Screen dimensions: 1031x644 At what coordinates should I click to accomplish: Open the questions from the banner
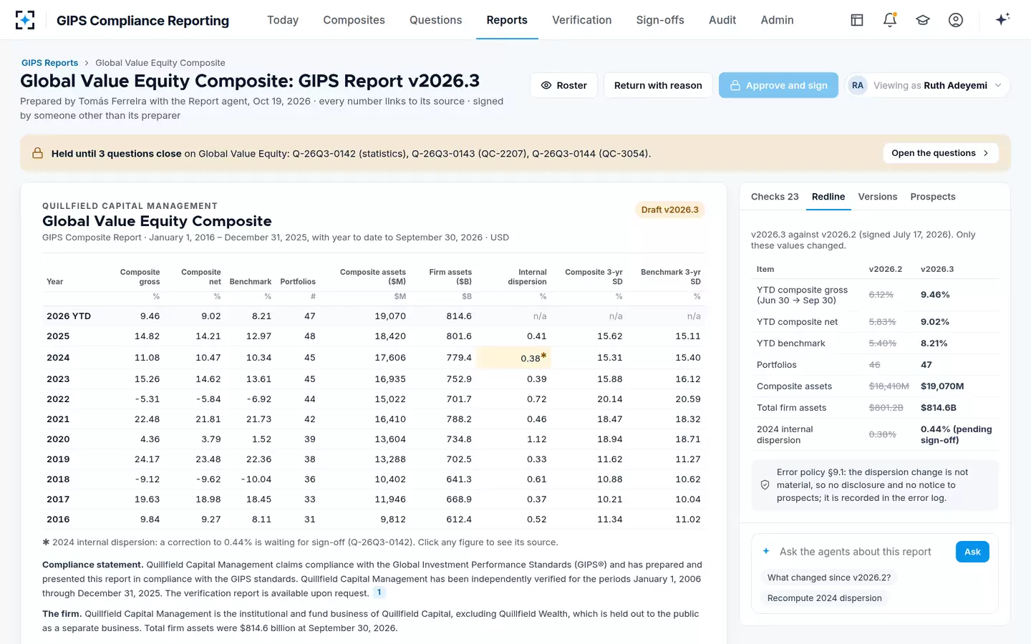coord(941,153)
